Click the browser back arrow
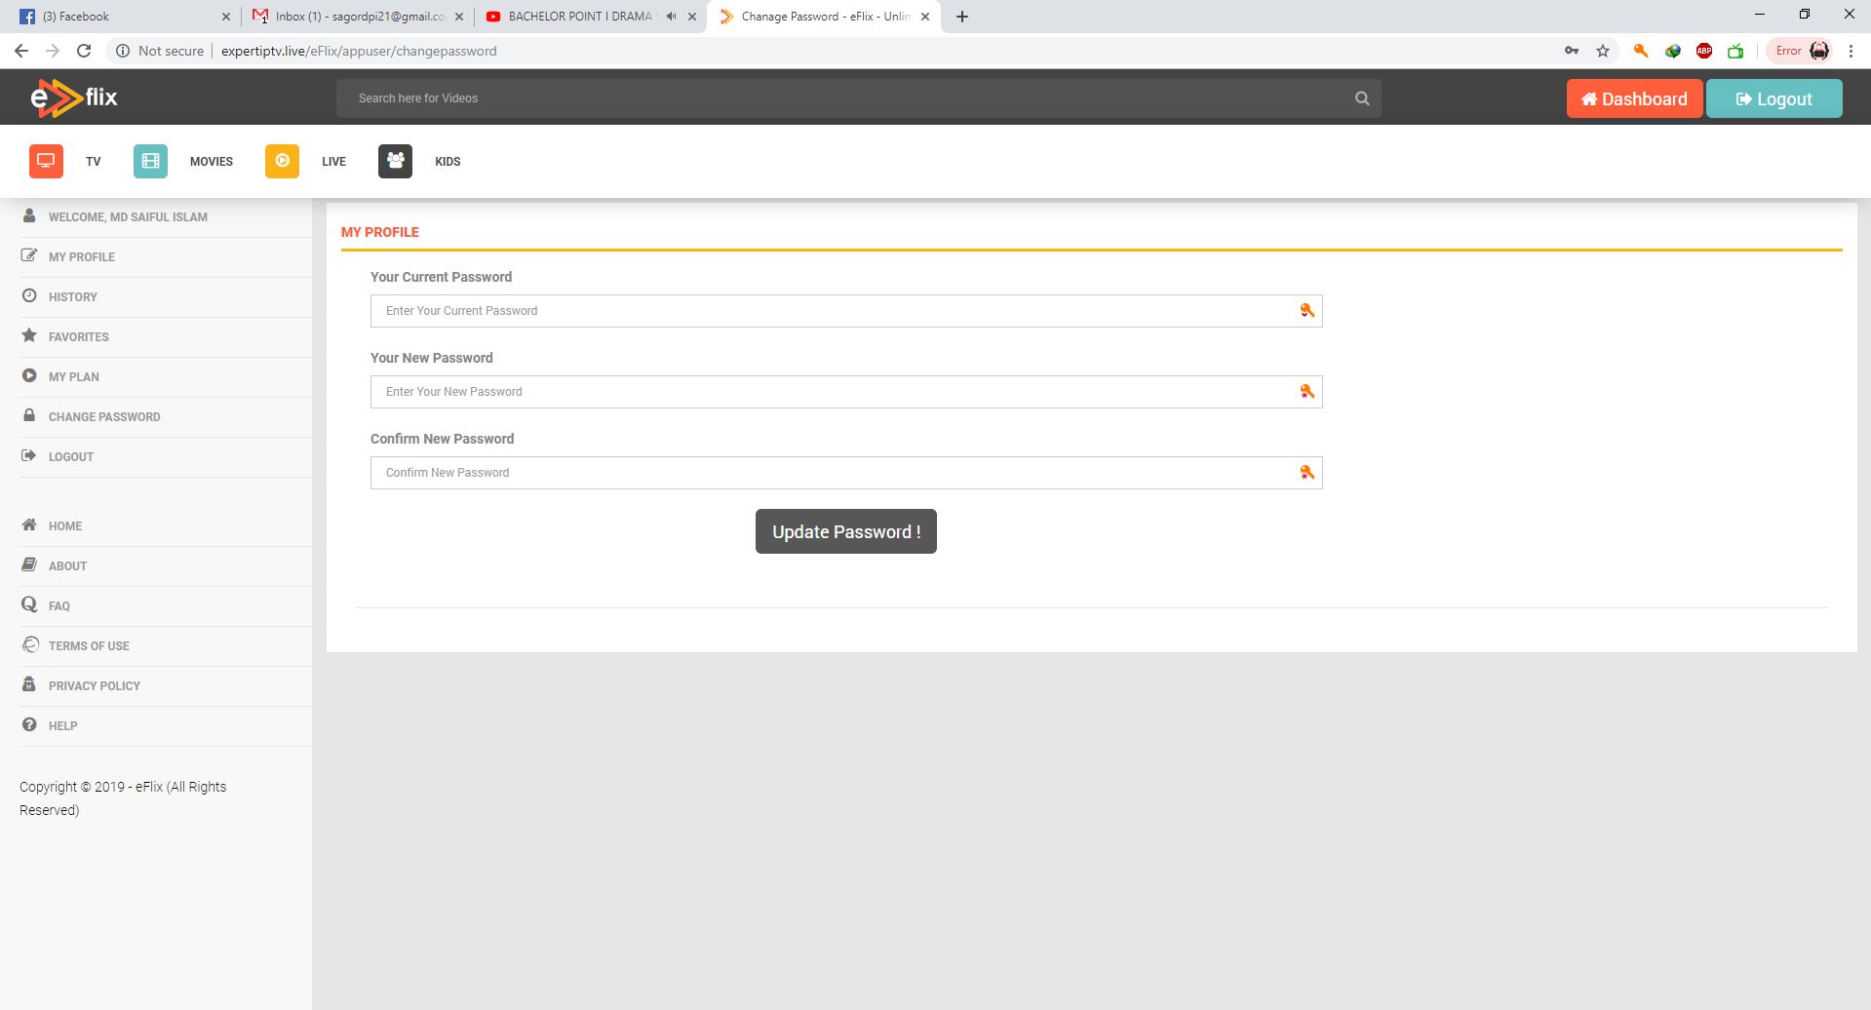1871x1010 pixels. click(21, 51)
